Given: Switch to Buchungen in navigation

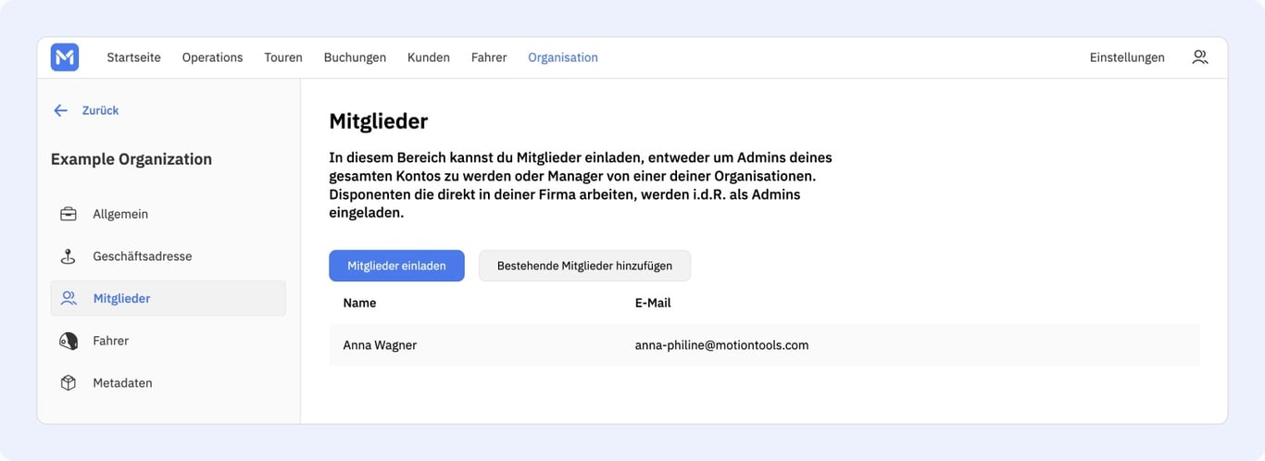Looking at the screenshot, I should pyautogui.click(x=355, y=57).
